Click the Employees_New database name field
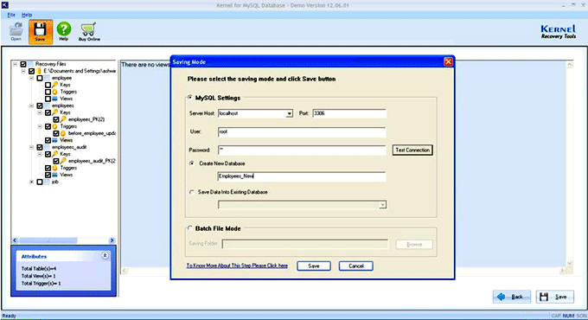The height and width of the screenshot is (320, 588). [302, 176]
